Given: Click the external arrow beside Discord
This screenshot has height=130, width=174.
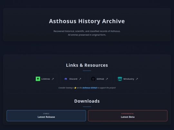Looking at the screenshot, I should click(x=80, y=79).
